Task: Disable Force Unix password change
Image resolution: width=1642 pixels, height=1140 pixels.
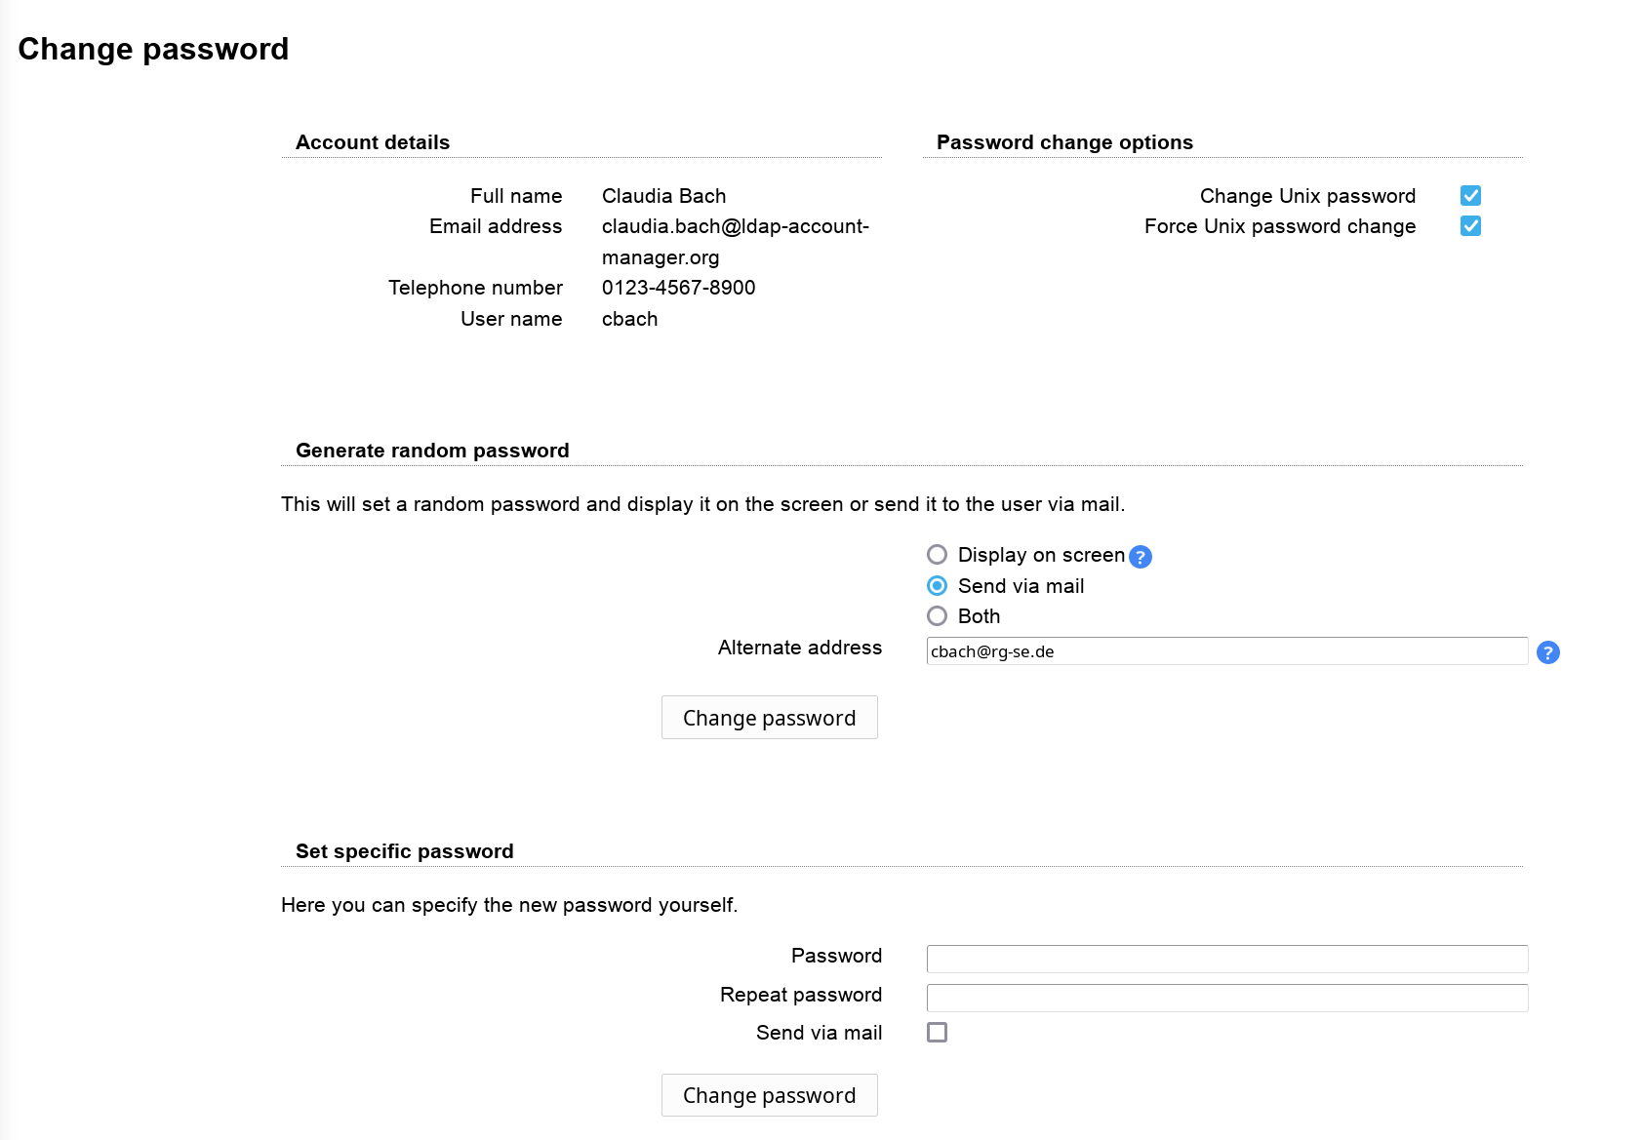Action: tap(1469, 225)
